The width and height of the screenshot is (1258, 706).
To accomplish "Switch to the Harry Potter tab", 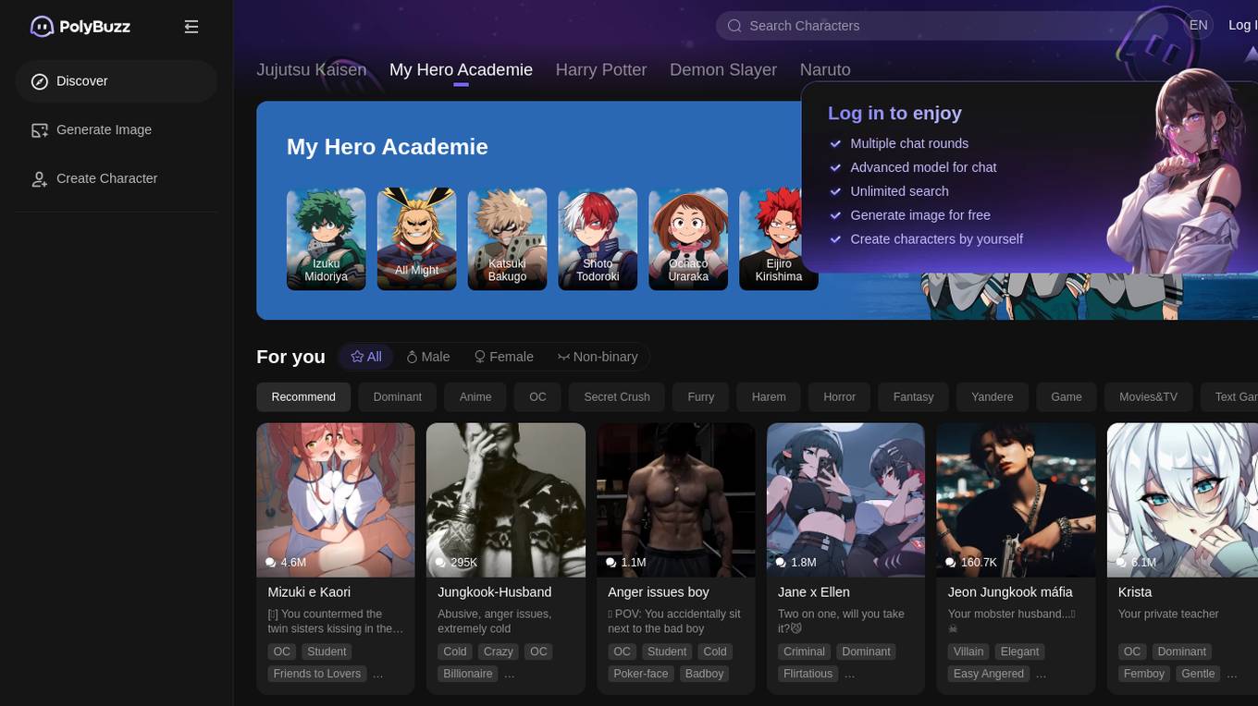I will pyautogui.click(x=601, y=70).
